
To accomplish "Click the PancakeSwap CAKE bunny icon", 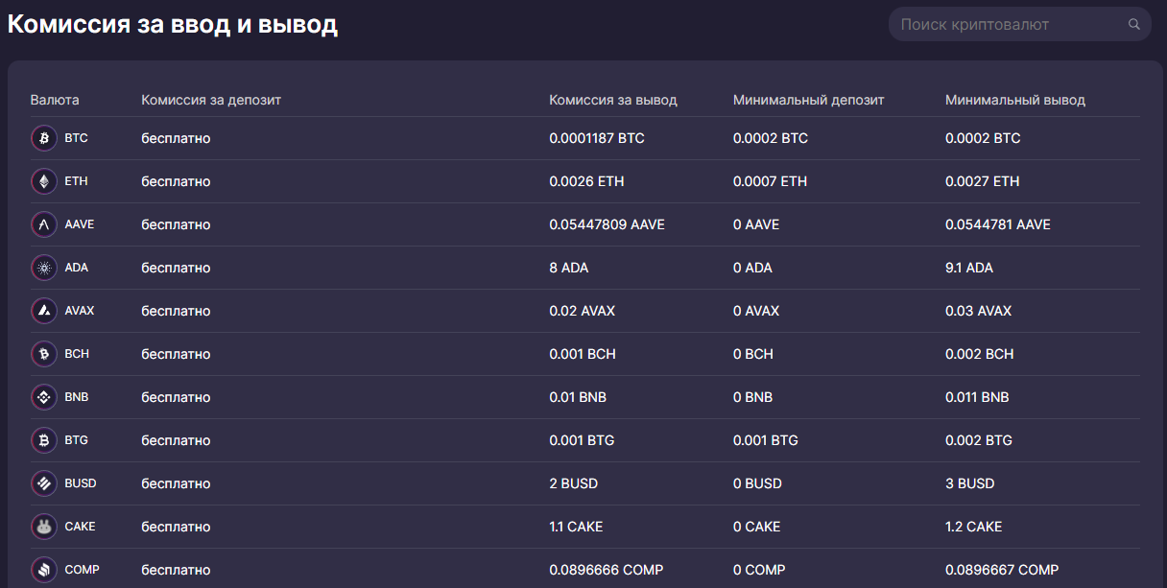I will [x=44, y=527].
